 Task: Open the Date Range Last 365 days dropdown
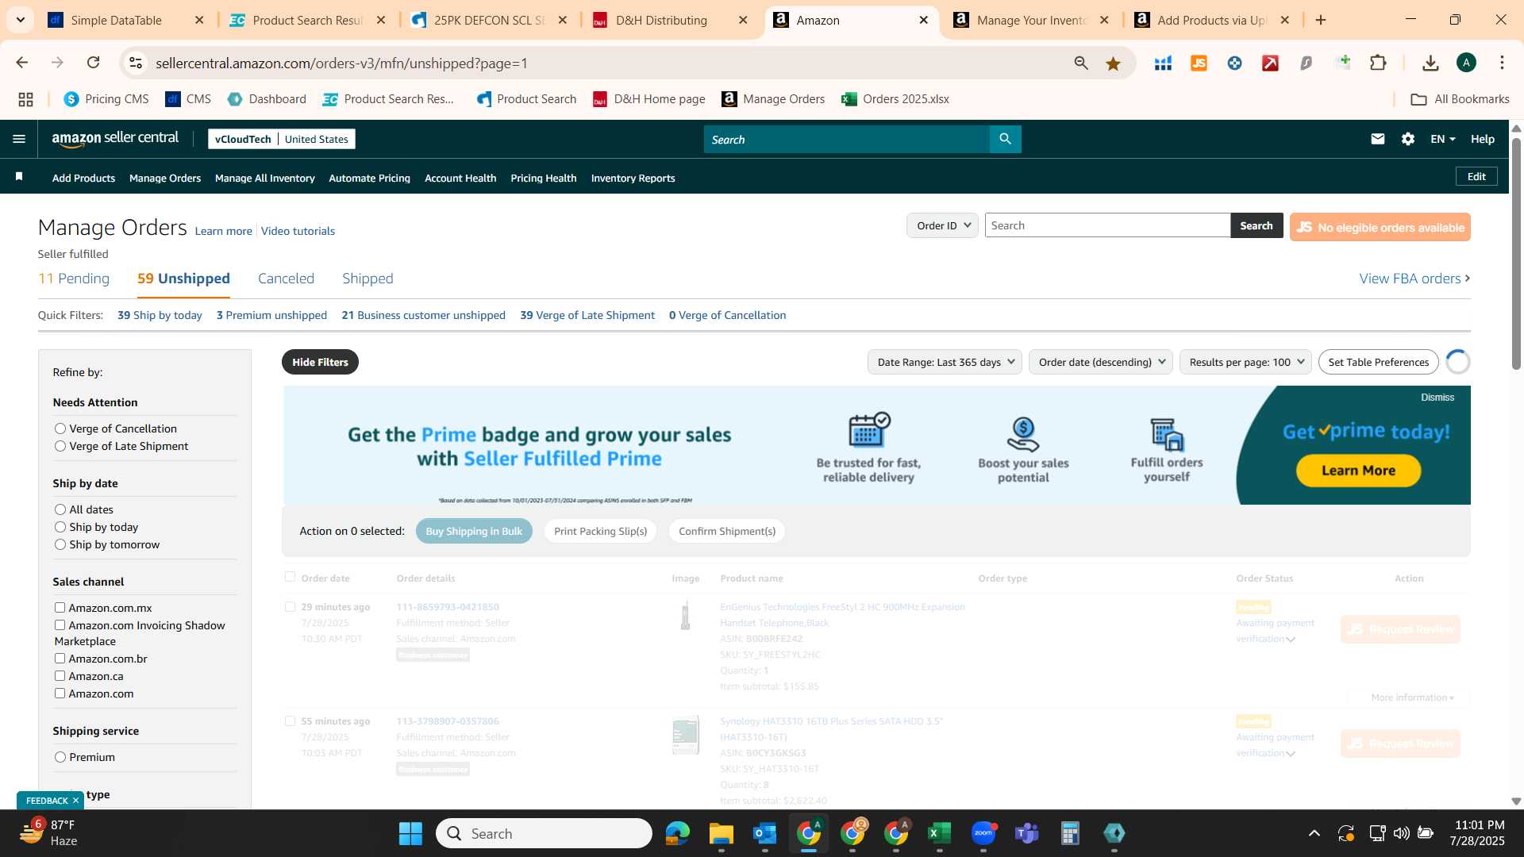click(945, 362)
